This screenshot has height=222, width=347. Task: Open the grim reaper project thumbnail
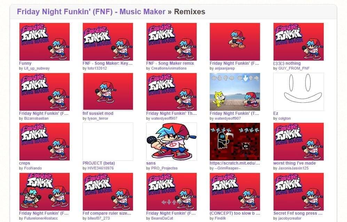[235, 142]
